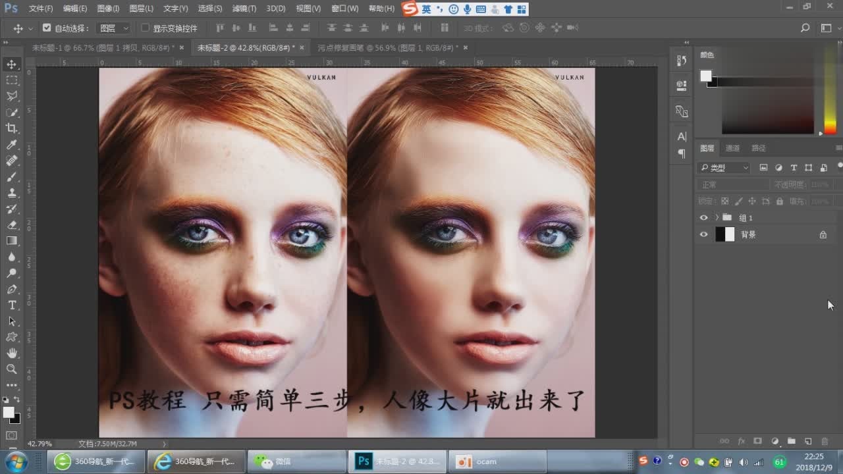843x474 pixels.
Task: Open the 文件(F) menu
Action: (41, 9)
